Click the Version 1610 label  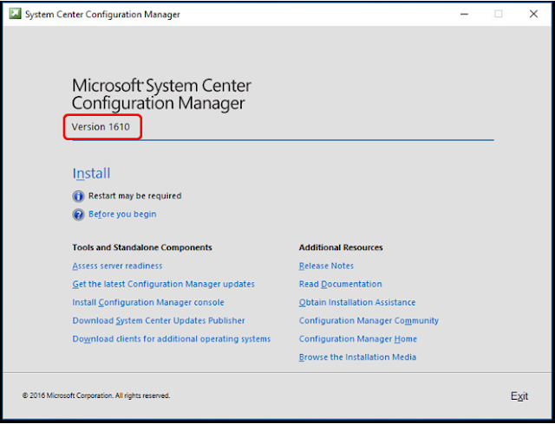(x=101, y=127)
